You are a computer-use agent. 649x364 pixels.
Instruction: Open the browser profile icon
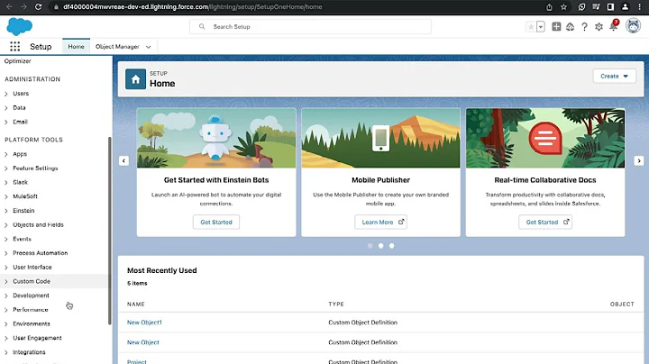625,6
